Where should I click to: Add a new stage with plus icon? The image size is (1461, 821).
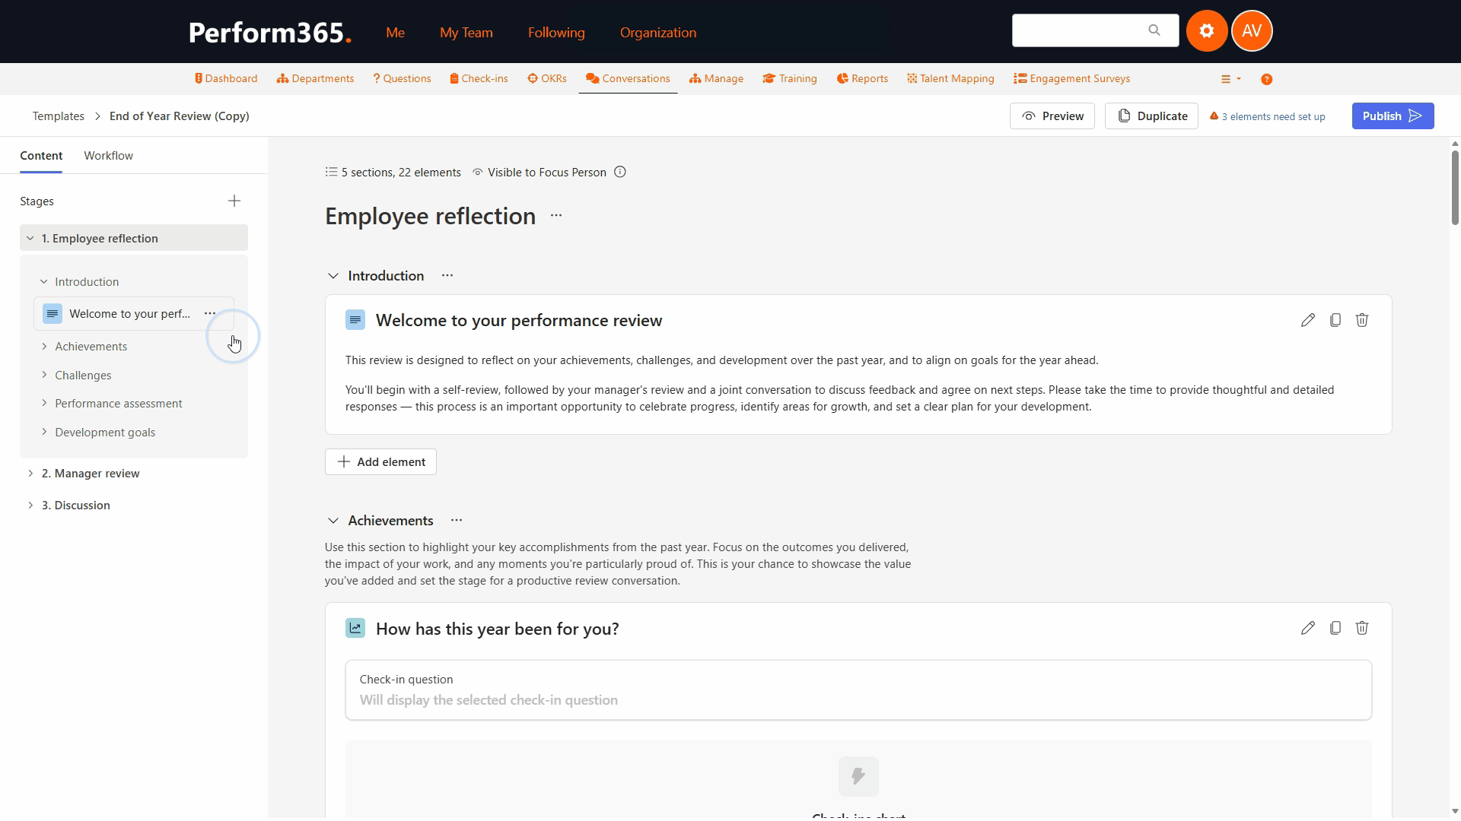234,201
